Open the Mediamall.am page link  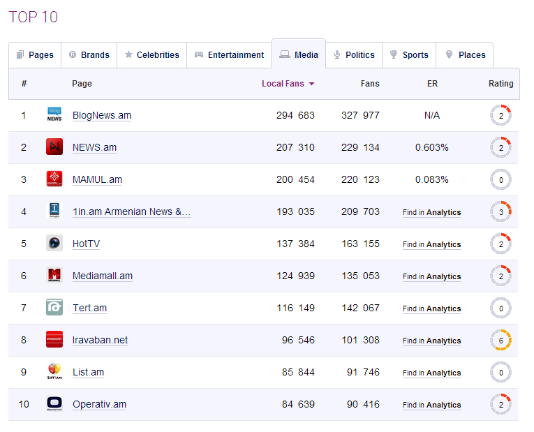click(x=103, y=276)
